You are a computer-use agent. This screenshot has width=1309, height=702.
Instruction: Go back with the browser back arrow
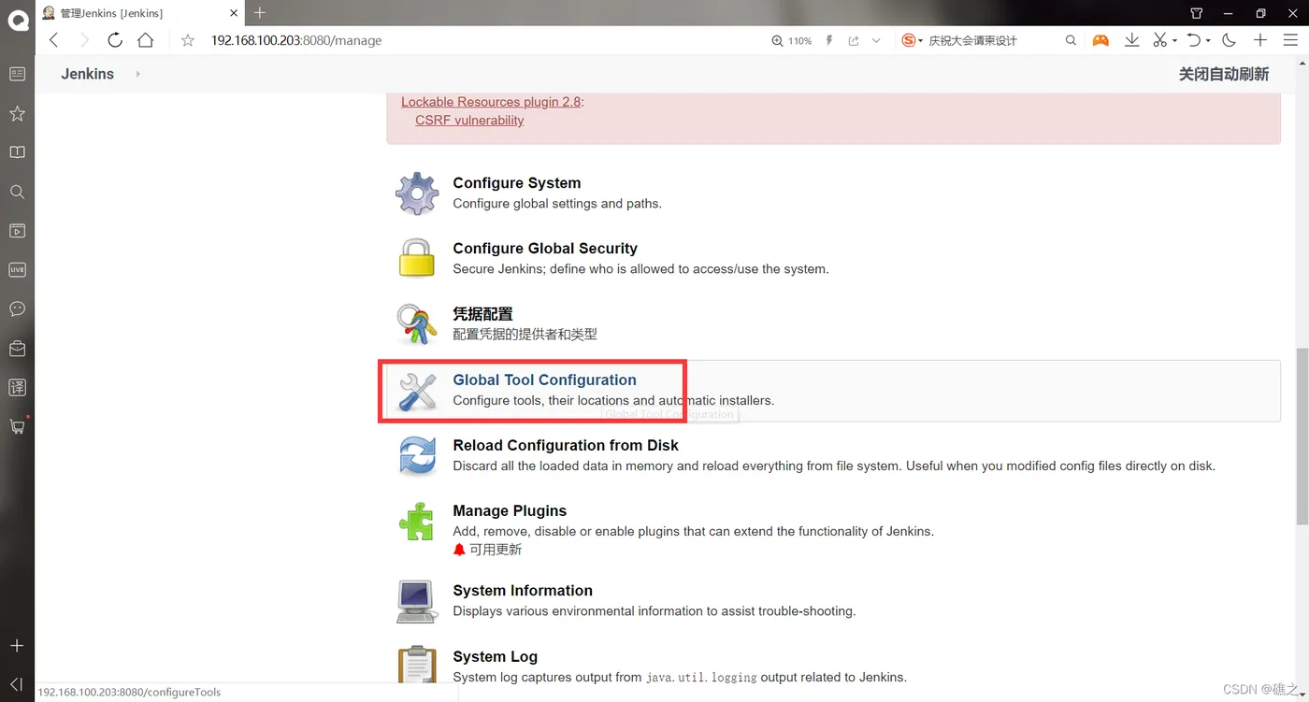53,40
